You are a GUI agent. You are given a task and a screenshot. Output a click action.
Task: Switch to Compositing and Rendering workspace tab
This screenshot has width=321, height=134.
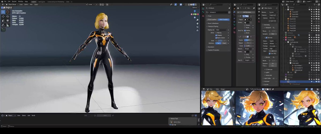point(56,2)
